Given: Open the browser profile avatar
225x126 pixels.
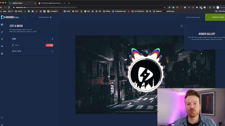Looking at the screenshot, I should click(218, 7).
